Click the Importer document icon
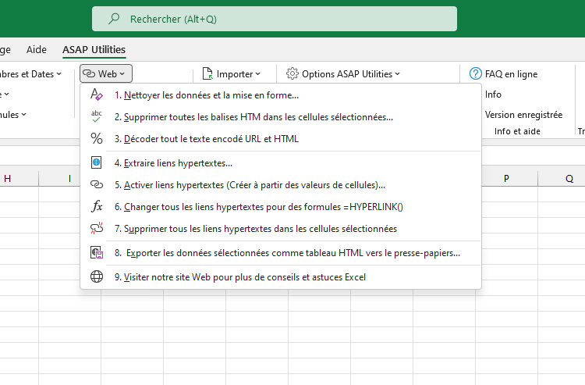Image resolution: width=585 pixels, height=385 pixels. tap(207, 73)
